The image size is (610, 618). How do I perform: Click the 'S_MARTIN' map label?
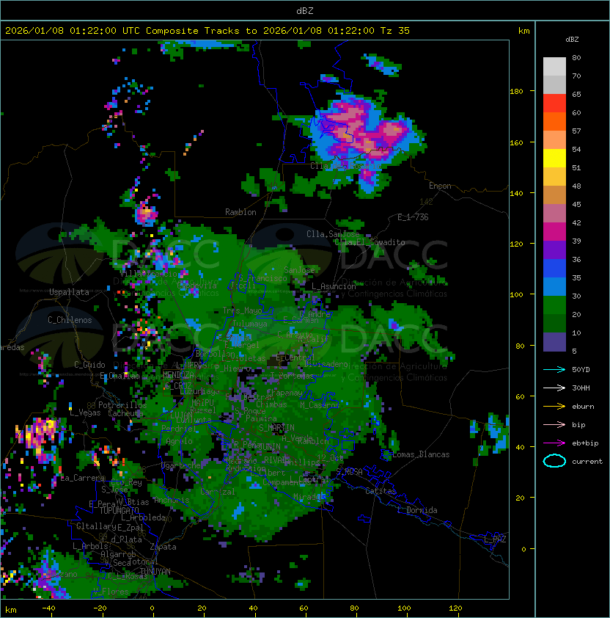point(276,427)
